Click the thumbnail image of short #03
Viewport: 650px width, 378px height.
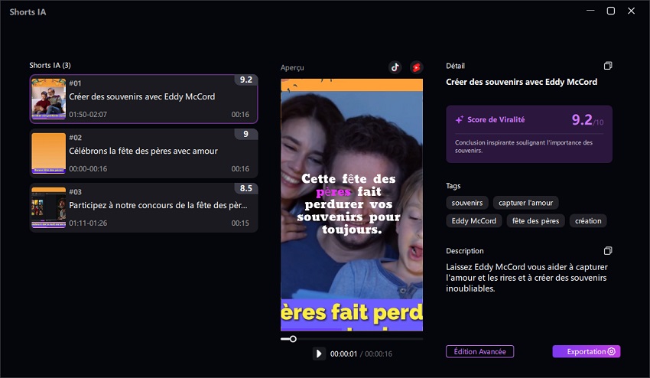(x=48, y=207)
